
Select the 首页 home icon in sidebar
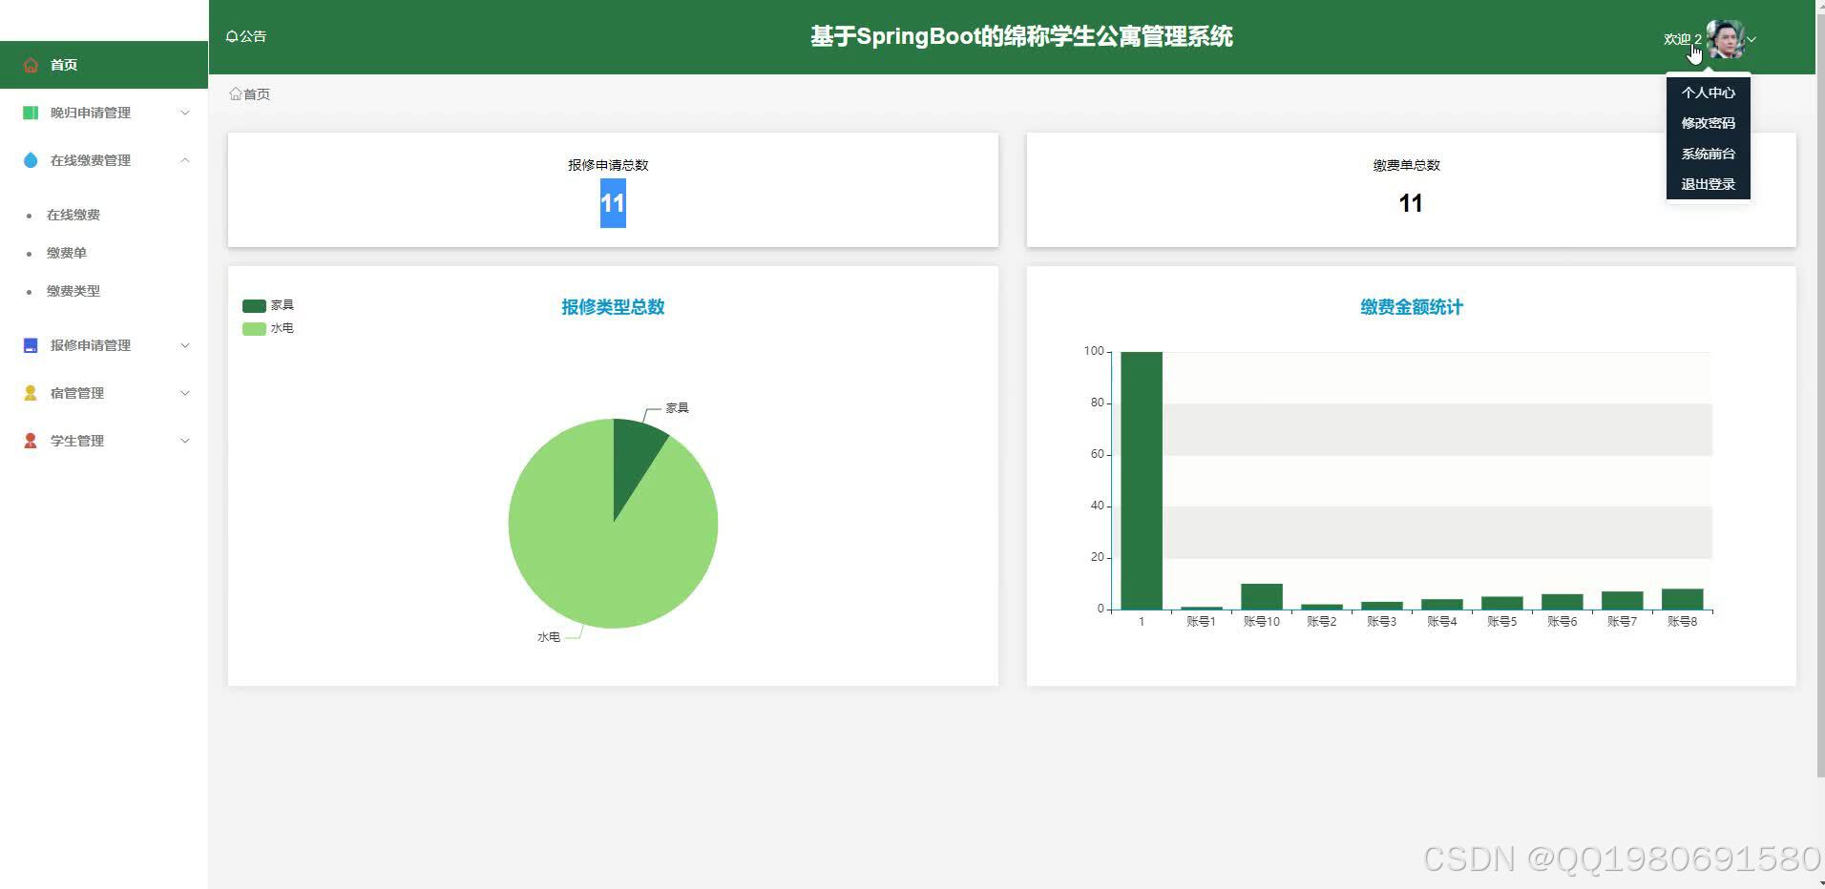31,64
